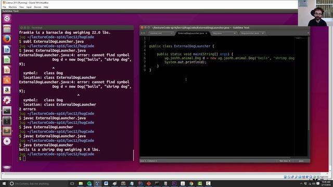
Task: Select the Sublime Text icon in the dock
Action: click(x=7, y=131)
